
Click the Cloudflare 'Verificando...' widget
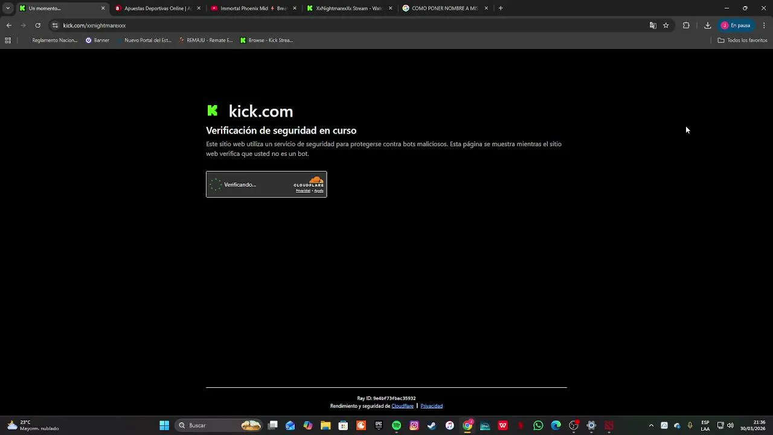click(x=266, y=184)
